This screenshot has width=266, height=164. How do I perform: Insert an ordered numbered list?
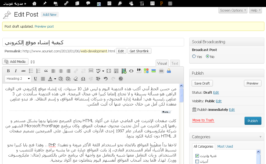click(38, 71)
